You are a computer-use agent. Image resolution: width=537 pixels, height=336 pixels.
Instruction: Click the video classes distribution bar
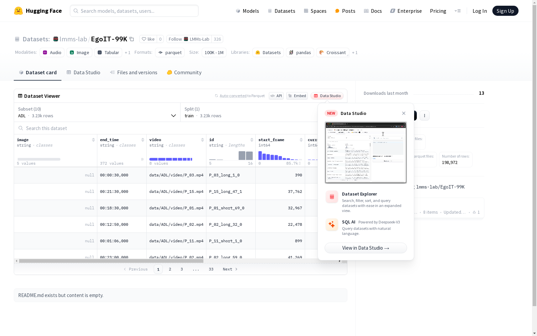[171, 159]
